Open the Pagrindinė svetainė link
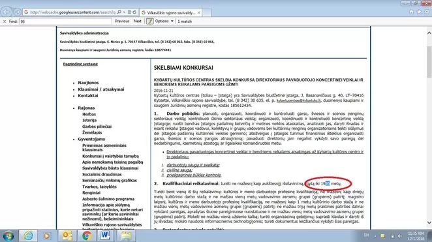Screen dimensions: 432x242 pos(80,64)
